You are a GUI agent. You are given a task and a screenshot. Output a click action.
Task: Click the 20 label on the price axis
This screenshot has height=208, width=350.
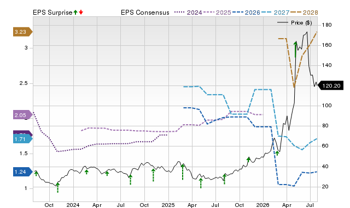tap(325, 187)
